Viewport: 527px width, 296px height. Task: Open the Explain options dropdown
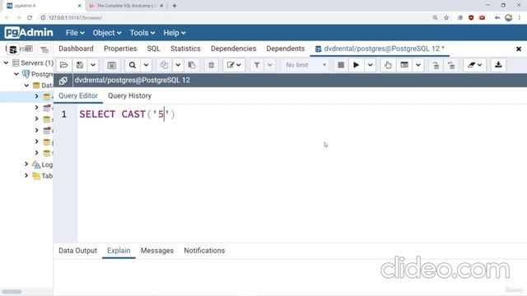(418, 65)
